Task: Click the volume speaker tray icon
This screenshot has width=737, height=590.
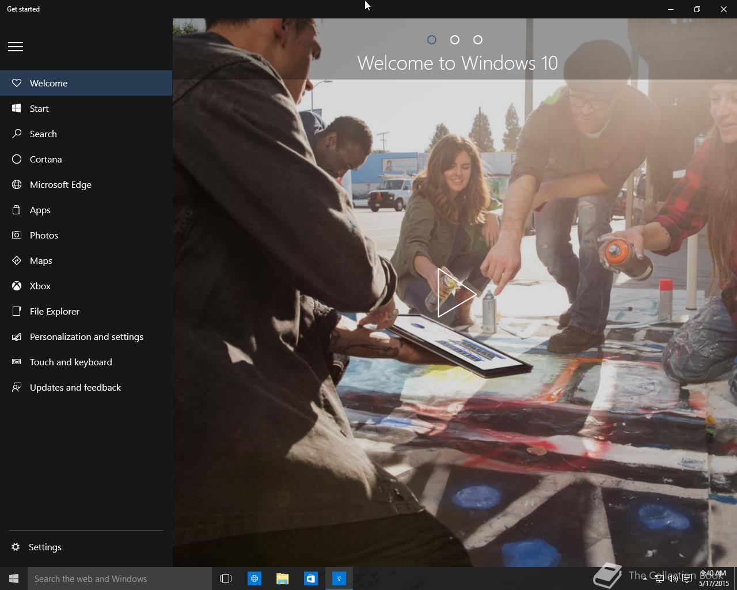Action: pyautogui.click(x=673, y=578)
